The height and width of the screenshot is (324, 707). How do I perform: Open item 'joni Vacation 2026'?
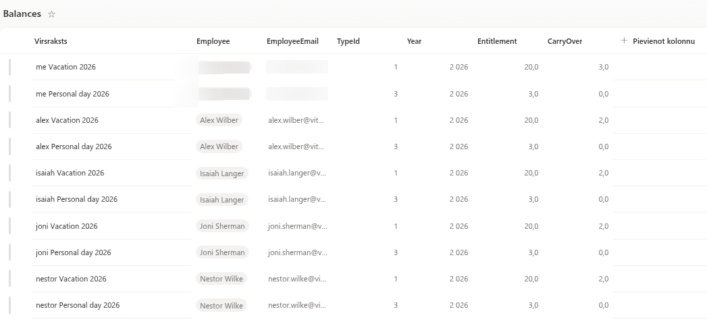point(67,225)
